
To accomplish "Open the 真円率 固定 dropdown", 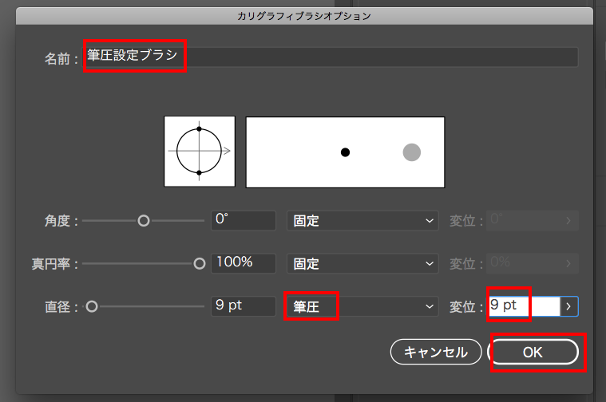I will 362,263.
